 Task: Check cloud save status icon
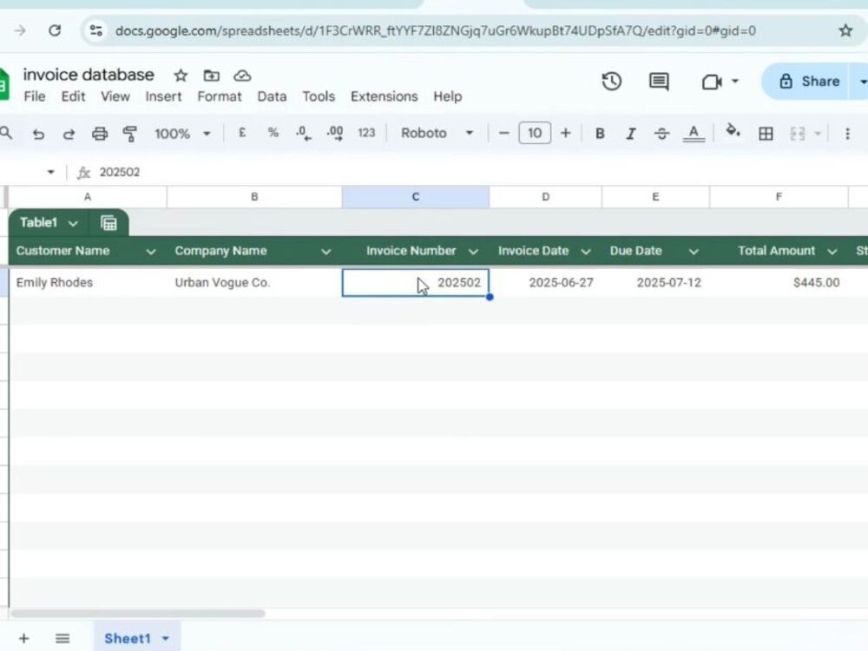coord(242,76)
